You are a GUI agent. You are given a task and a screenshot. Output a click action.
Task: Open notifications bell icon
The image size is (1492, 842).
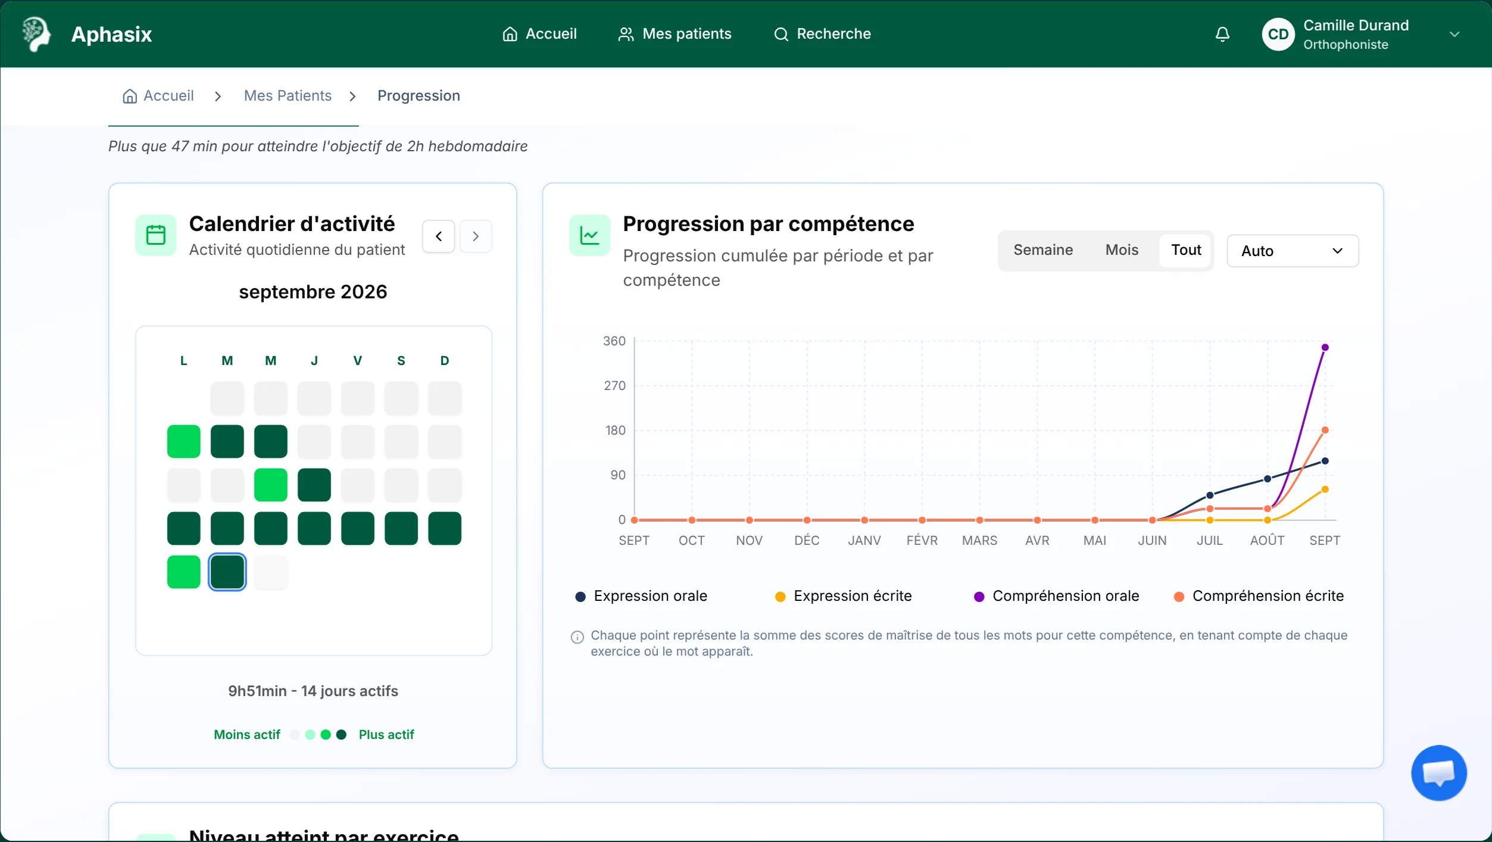tap(1222, 34)
